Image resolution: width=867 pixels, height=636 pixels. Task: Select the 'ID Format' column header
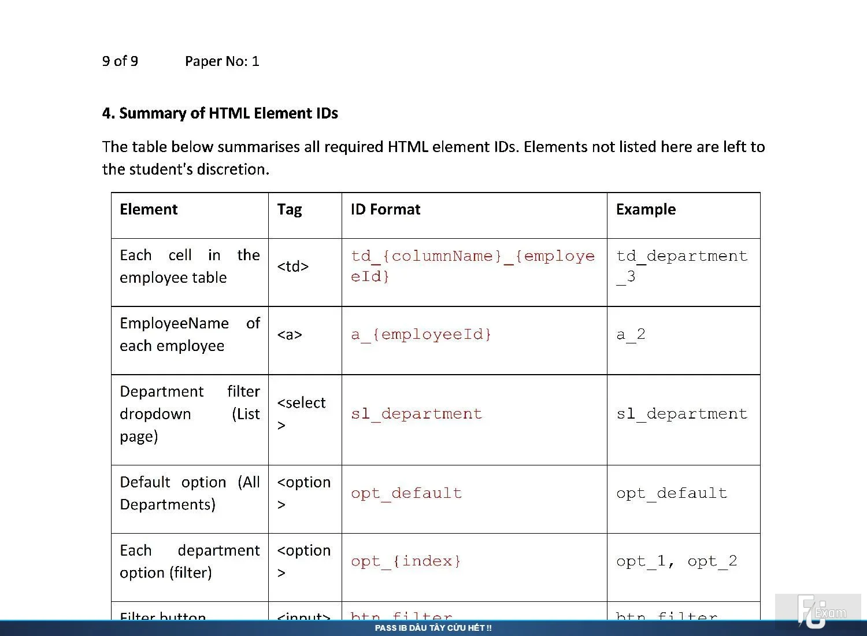point(474,215)
